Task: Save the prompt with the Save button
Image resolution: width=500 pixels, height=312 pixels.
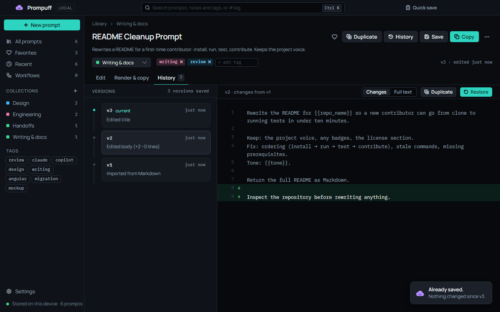Action: point(434,37)
